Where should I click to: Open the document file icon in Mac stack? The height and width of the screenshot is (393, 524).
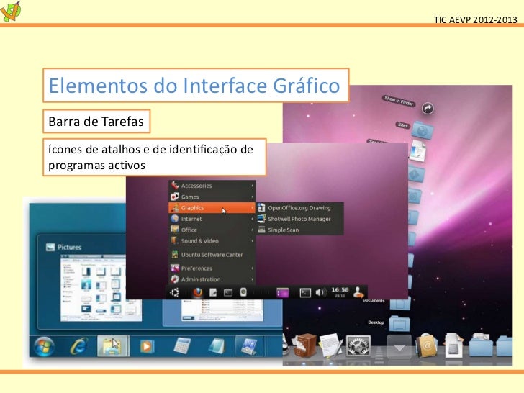(417, 150)
